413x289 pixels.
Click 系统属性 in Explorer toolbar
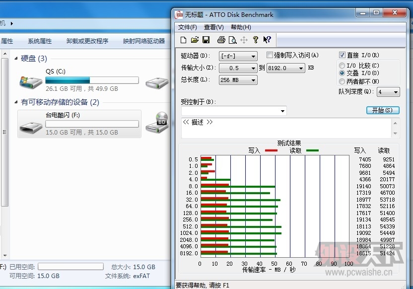[x=40, y=41]
